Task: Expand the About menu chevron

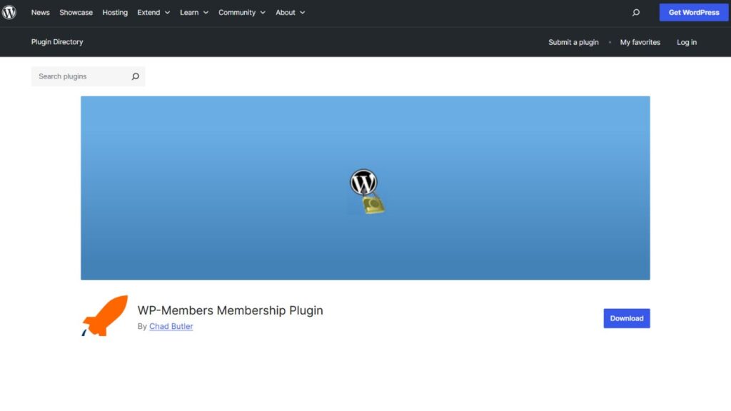Action: tap(302, 12)
